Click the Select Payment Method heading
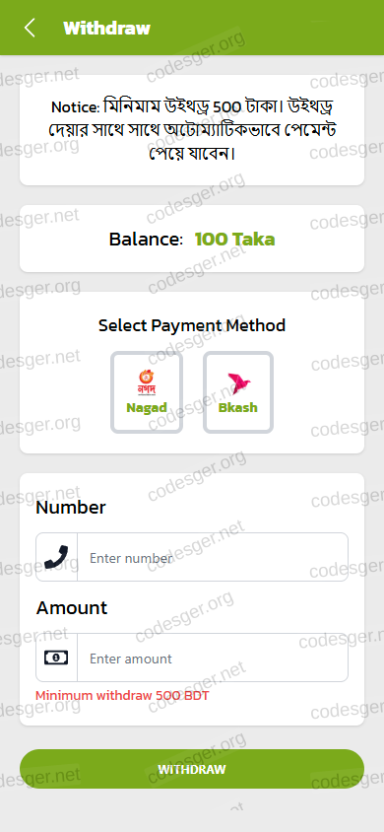 click(192, 325)
